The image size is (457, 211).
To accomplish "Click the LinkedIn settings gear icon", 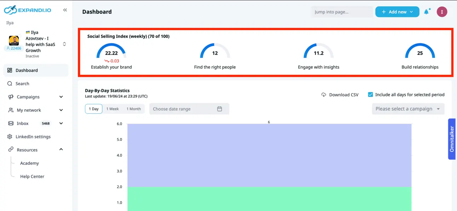I will (x=10, y=137).
